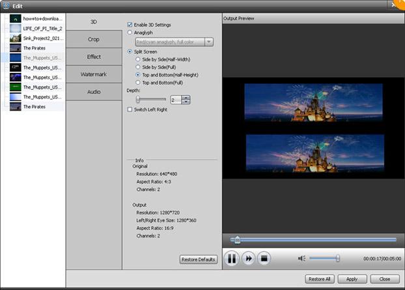The width and height of the screenshot is (405, 290).
Task: Click the depth value input field
Action: click(x=176, y=100)
